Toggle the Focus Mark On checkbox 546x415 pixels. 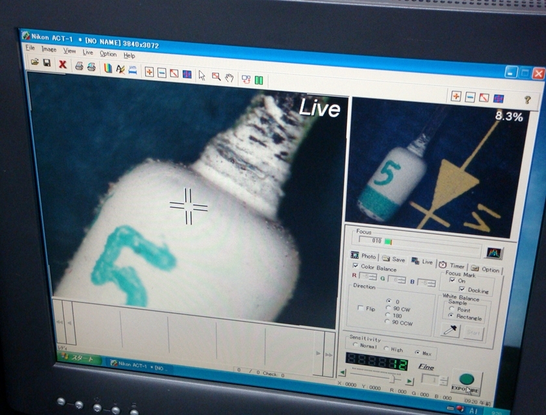tap(452, 280)
